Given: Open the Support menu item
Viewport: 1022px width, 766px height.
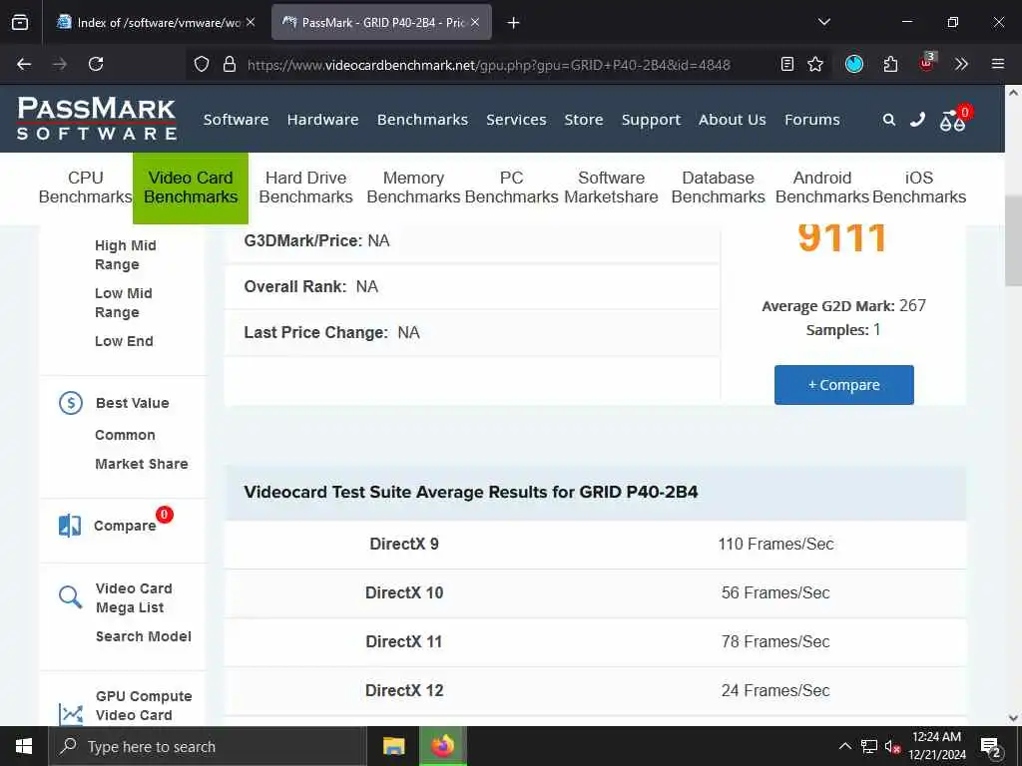Looking at the screenshot, I should 651,120.
